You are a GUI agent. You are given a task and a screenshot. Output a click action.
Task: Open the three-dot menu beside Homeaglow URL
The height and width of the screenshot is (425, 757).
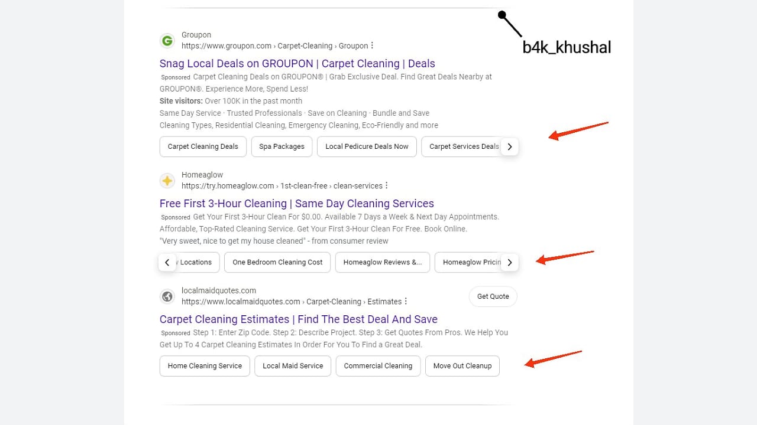(x=387, y=185)
